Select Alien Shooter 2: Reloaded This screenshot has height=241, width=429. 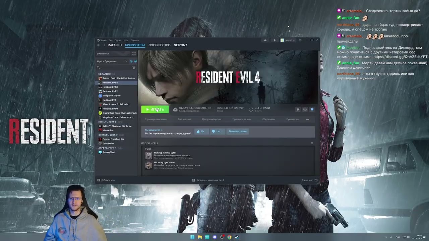tap(117, 104)
